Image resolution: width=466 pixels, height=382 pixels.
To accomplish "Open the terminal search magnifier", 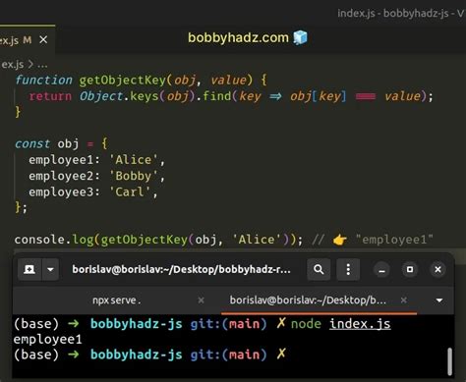I will pyautogui.click(x=319, y=269).
